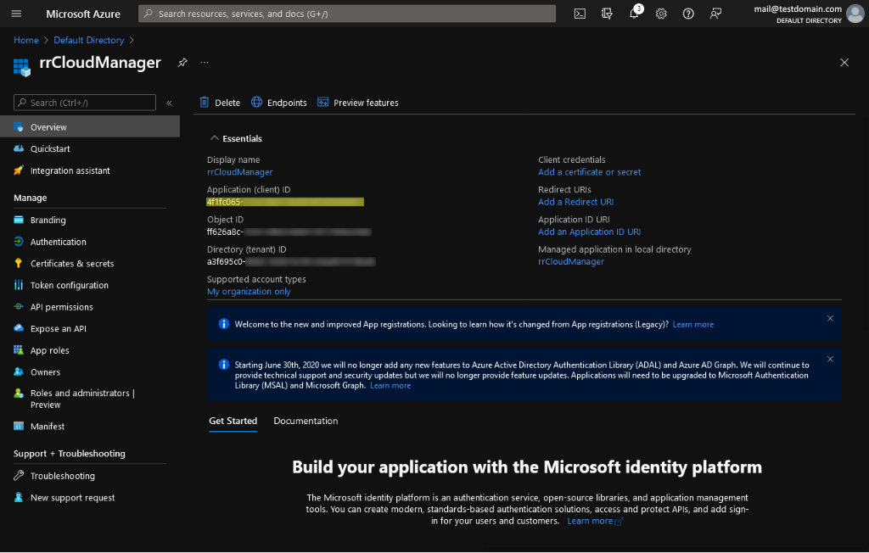
Task: Click the Delete trash icon
Action: [x=204, y=102]
